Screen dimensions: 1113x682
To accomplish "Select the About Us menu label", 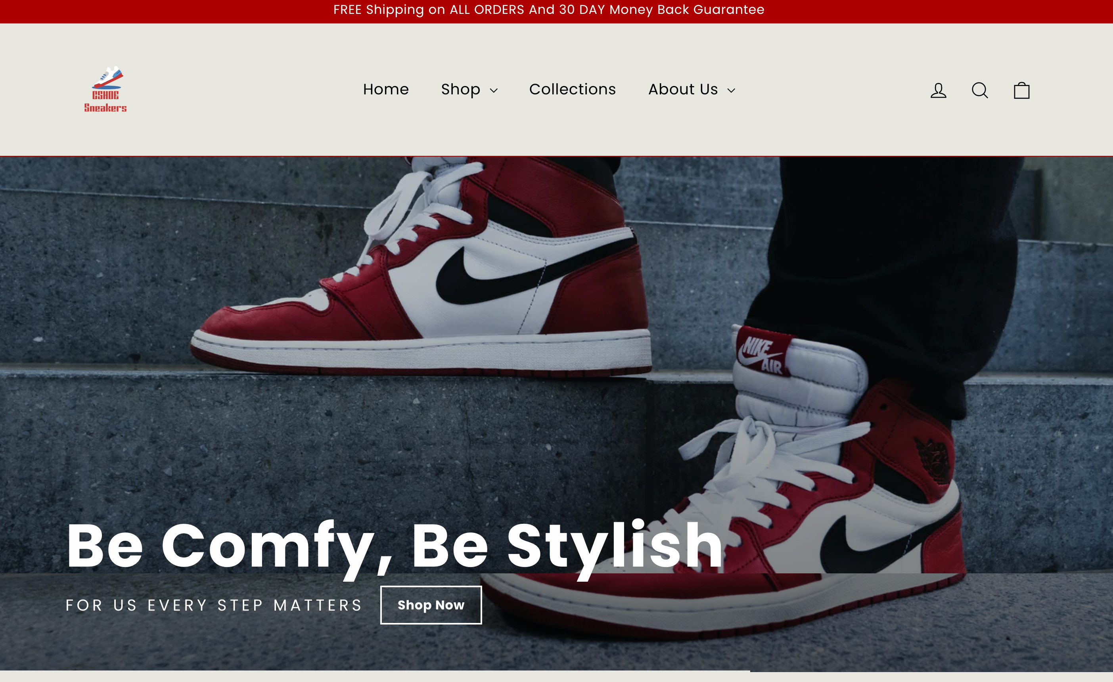I will tap(683, 90).
